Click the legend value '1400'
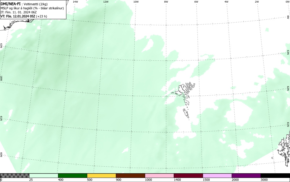The height and width of the screenshot is (182, 290). pyautogui.click(x=177, y=180)
